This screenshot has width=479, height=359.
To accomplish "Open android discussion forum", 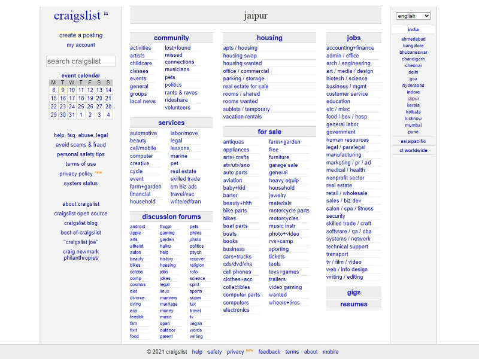I will pyautogui.click(x=138, y=227).
